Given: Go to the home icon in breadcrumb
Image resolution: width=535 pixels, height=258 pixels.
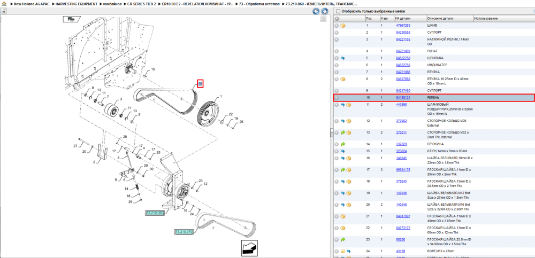Looking at the screenshot, I should tap(4, 4).
